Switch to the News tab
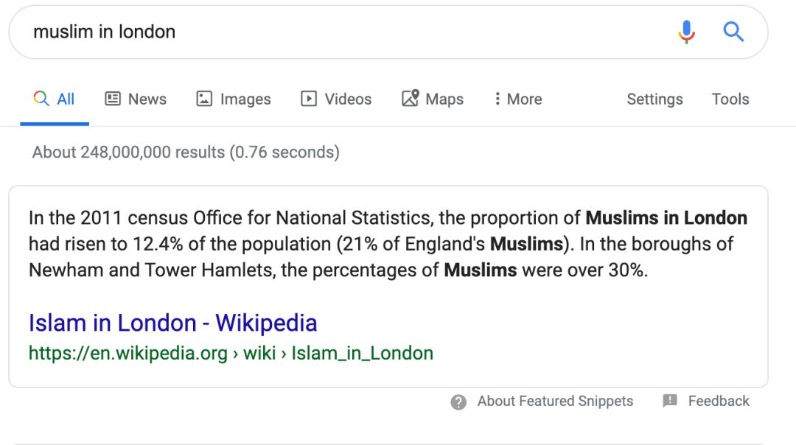This screenshot has width=796, height=445. point(147,99)
